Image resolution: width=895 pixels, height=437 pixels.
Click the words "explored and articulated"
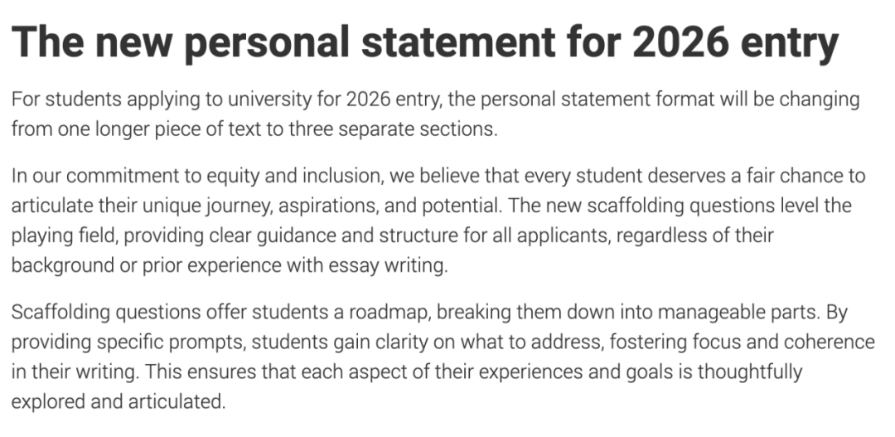117,401
